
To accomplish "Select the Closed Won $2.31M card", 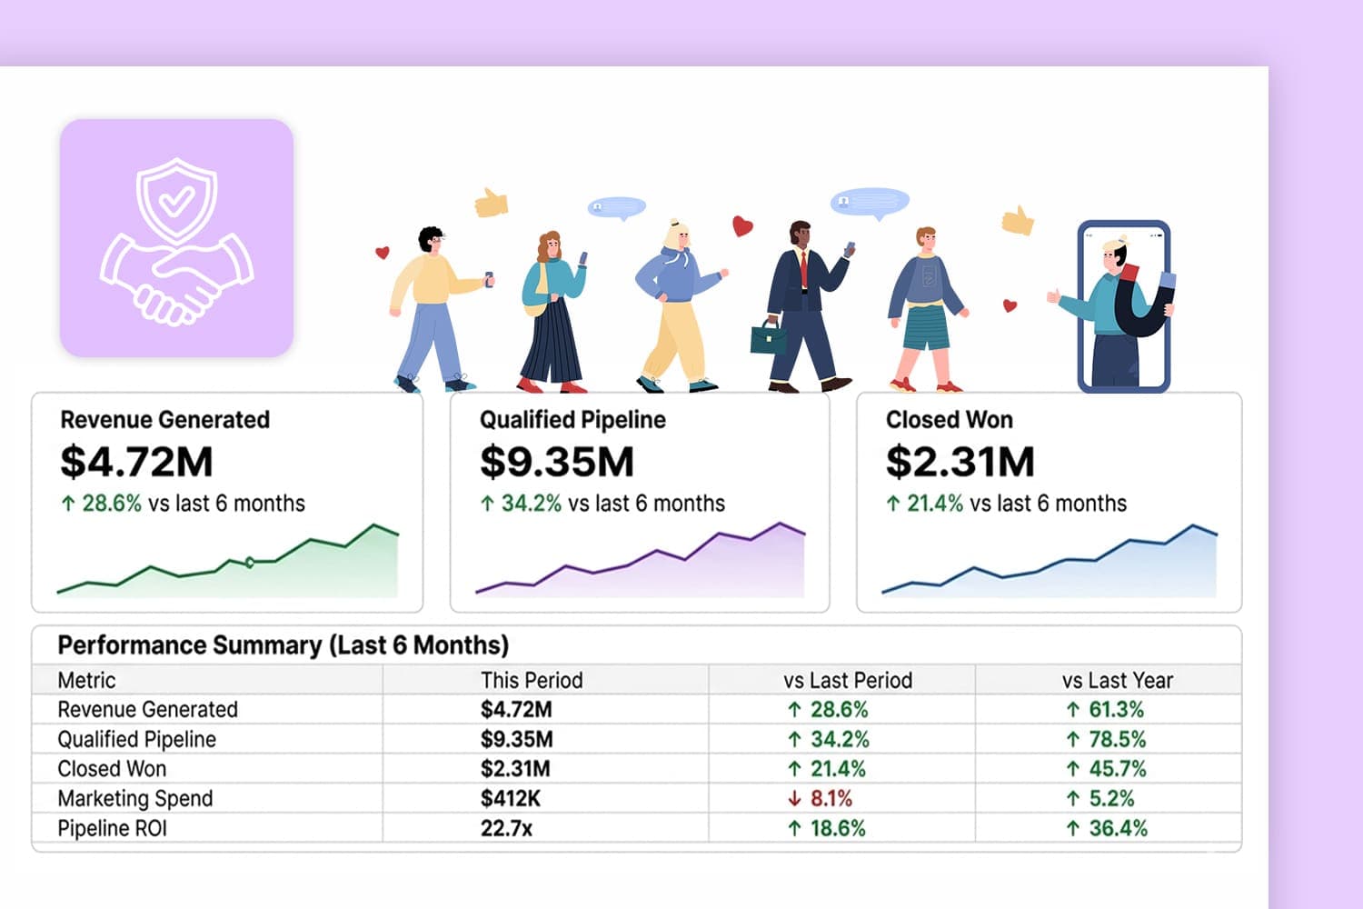I will 1049,503.
